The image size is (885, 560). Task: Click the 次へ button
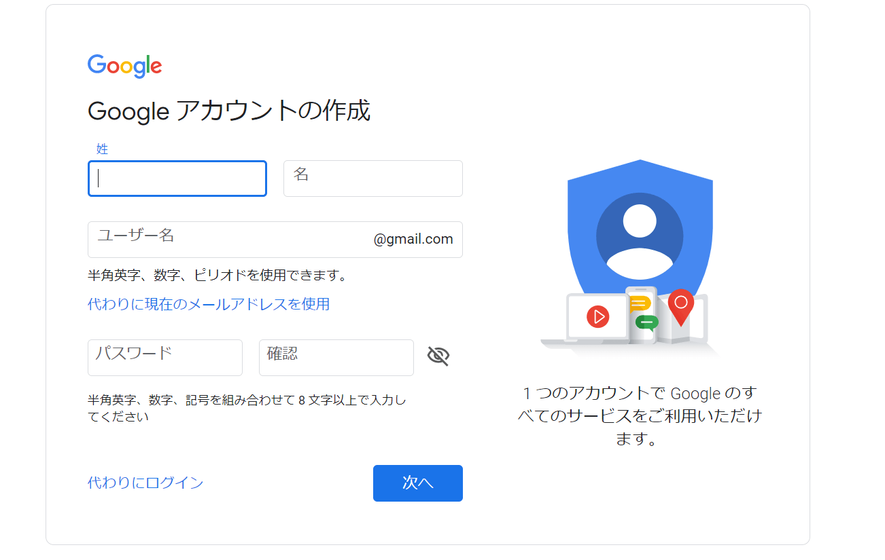[x=418, y=483]
